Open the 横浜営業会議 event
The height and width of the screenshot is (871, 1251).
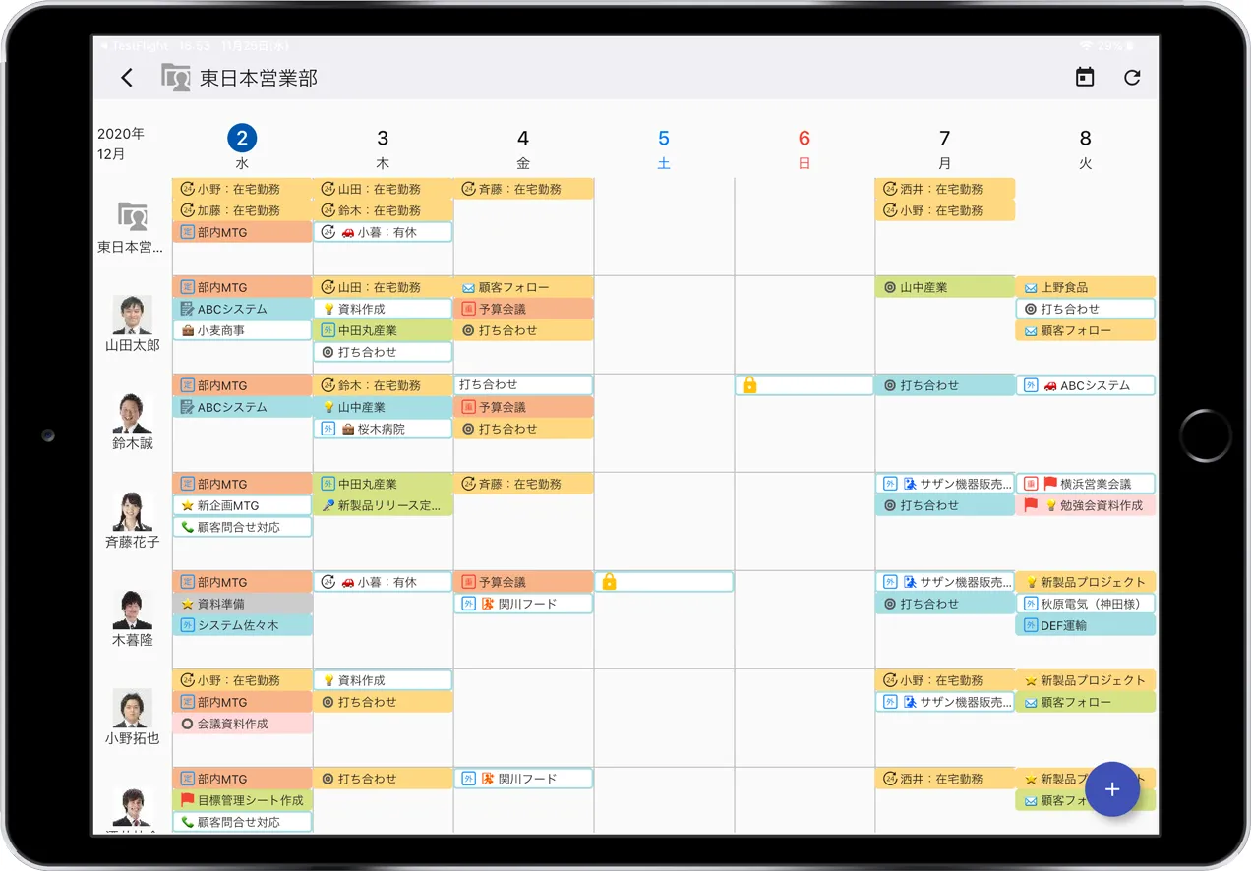click(x=1086, y=484)
